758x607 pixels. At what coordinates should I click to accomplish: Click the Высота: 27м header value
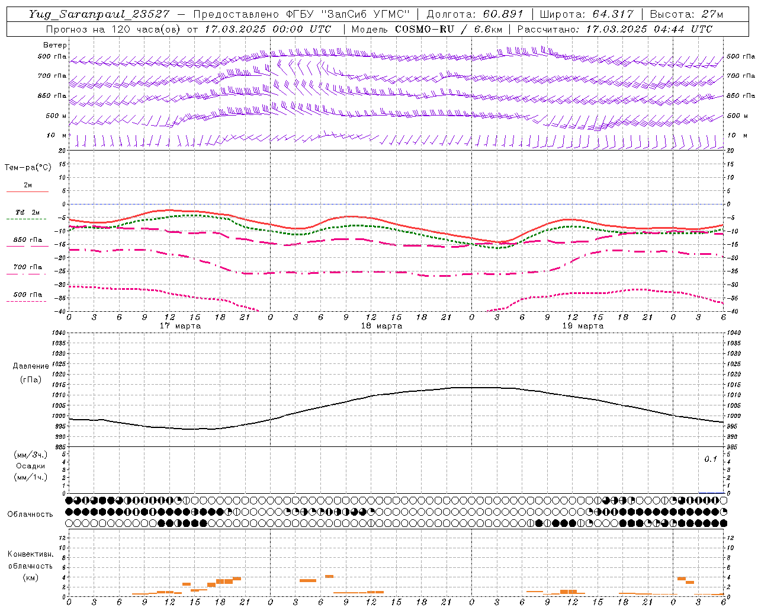686,14
